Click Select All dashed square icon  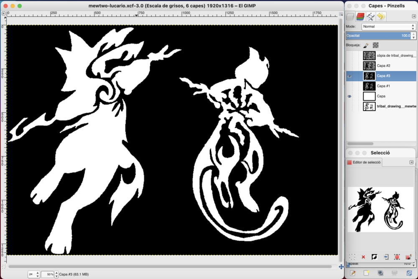[x=352, y=257]
